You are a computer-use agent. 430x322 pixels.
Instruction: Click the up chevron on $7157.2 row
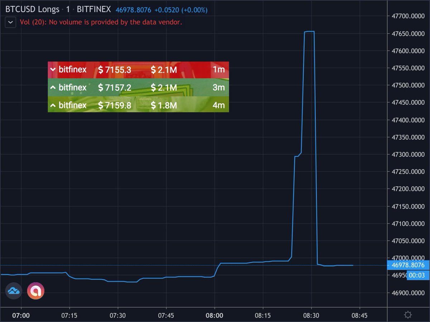click(x=53, y=87)
